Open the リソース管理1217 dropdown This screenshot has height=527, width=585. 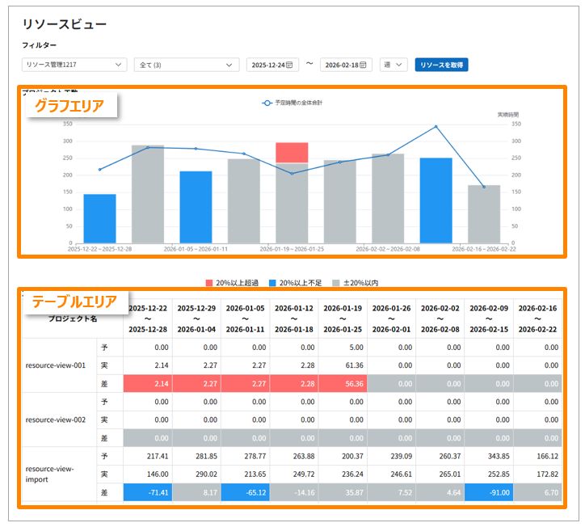click(74, 65)
